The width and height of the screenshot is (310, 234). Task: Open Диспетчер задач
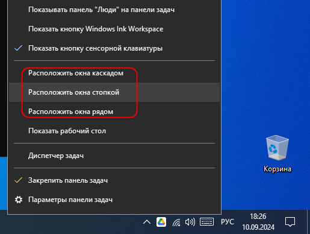(x=114, y=156)
